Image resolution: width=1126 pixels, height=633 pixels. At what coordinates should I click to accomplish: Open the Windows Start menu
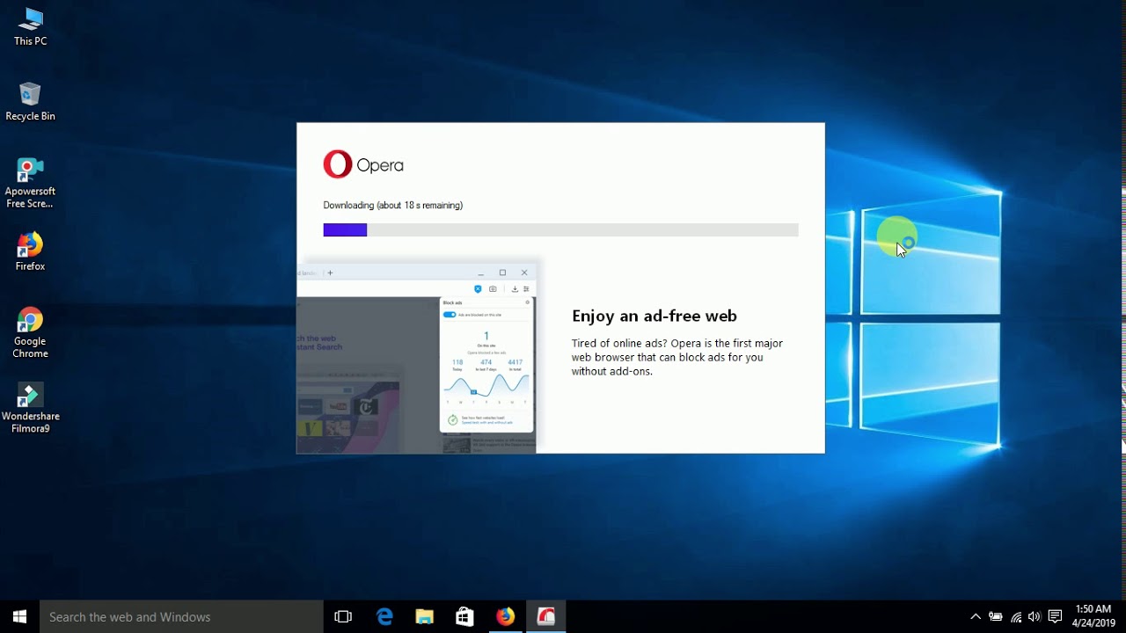click(19, 616)
